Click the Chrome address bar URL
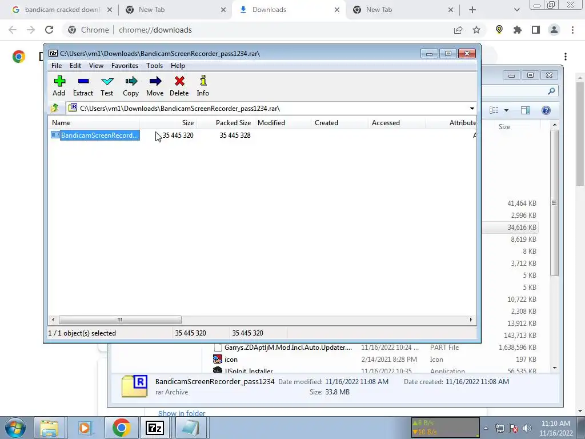 [155, 30]
